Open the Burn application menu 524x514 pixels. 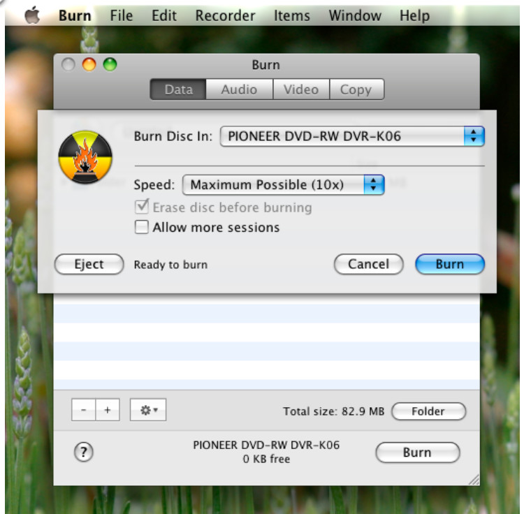click(x=75, y=15)
